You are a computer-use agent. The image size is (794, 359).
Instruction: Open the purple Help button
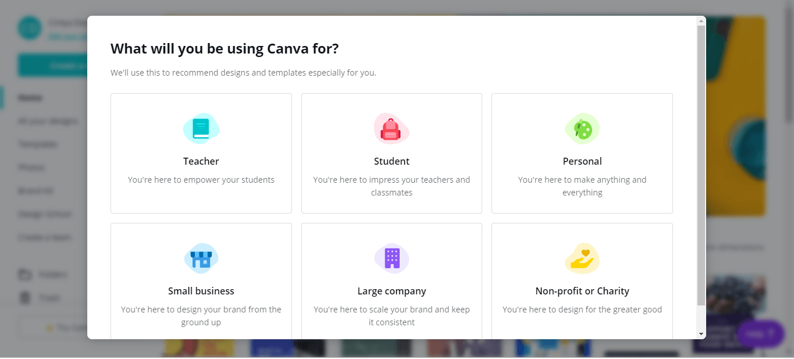point(760,334)
